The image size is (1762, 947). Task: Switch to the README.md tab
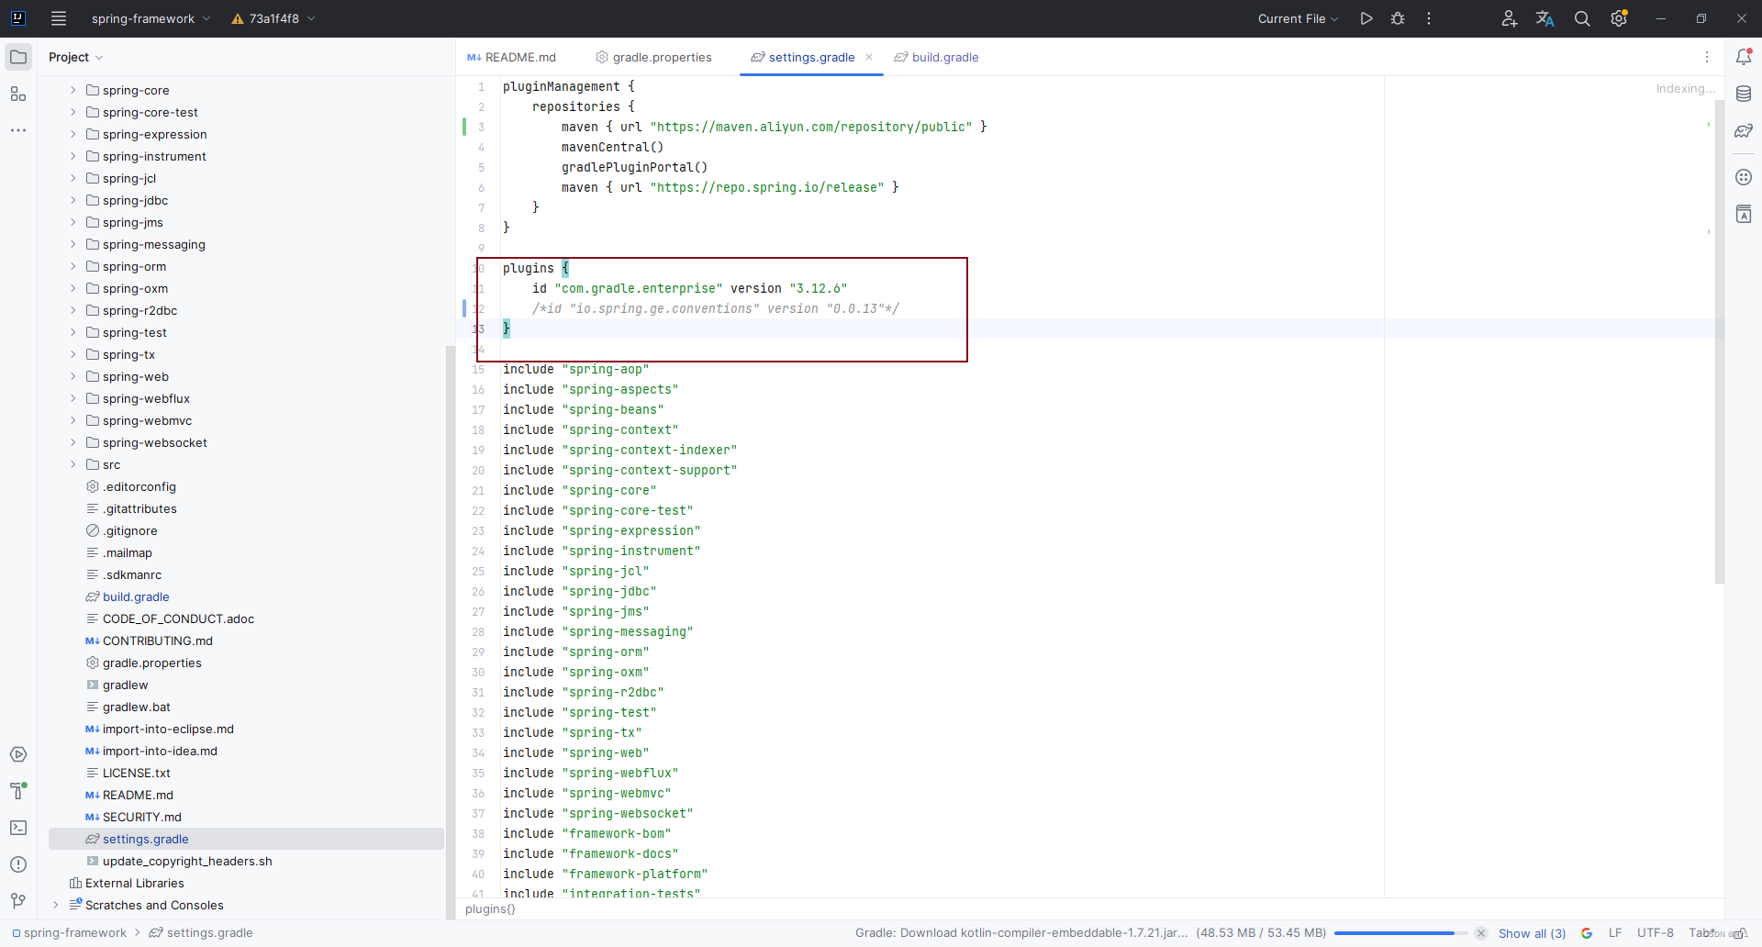coord(511,57)
